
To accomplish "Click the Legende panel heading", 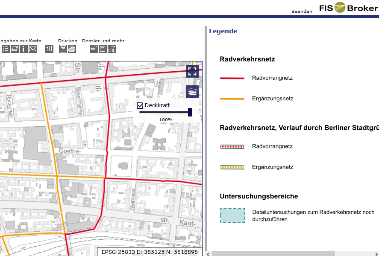I will (x=223, y=31).
